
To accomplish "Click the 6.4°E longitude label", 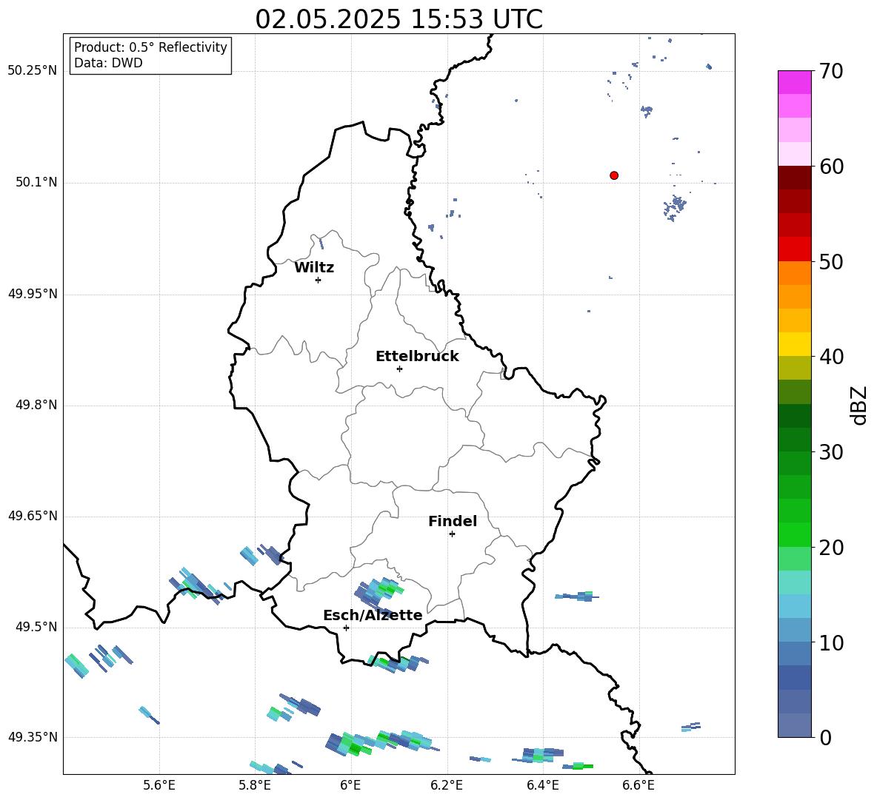I will [542, 785].
